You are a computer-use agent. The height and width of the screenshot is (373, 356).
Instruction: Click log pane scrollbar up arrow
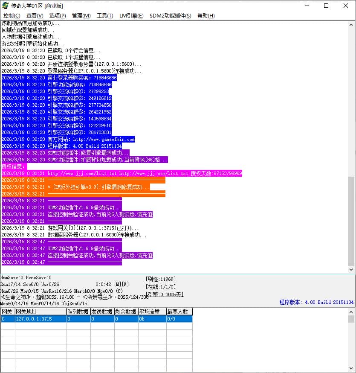pos(351,25)
